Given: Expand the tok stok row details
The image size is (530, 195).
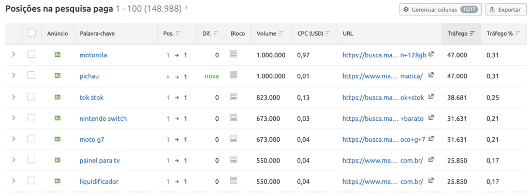Looking at the screenshot, I should click(13, 96).
